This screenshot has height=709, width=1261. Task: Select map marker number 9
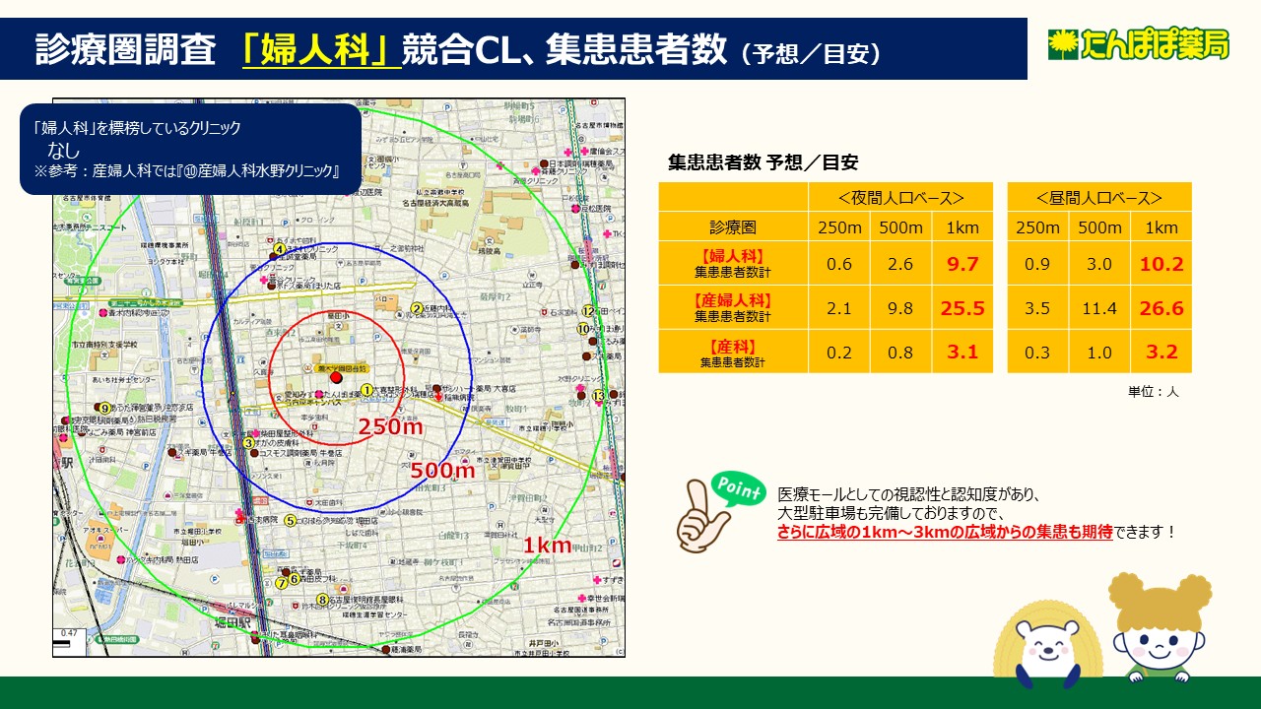click(104, 408)
